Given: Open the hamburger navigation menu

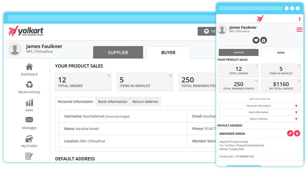Looking at the screenshot, I should pos(299,30).
